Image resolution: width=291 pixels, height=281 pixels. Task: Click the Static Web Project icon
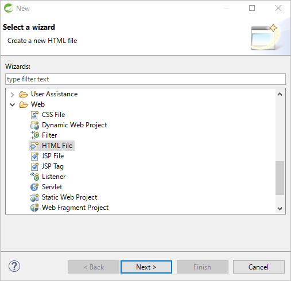coord(34,197)
